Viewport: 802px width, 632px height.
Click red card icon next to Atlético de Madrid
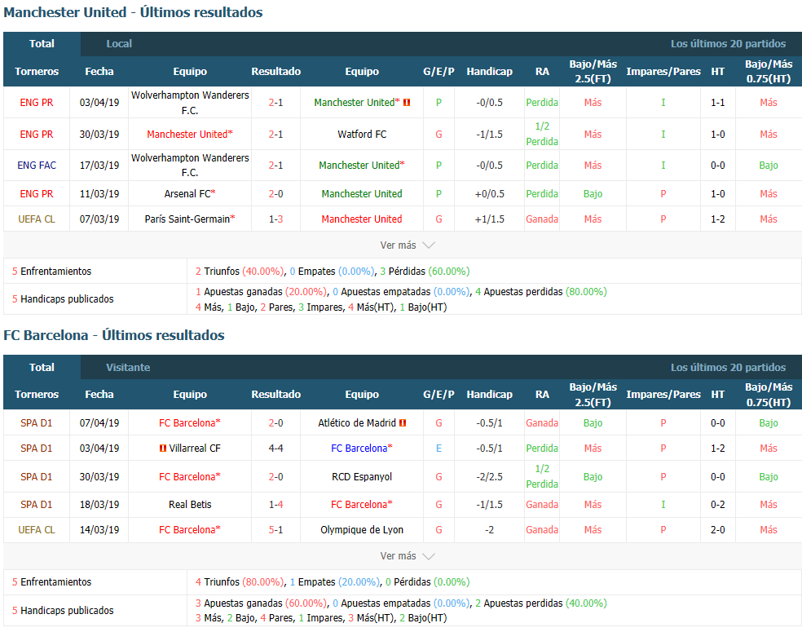(403, 423)
